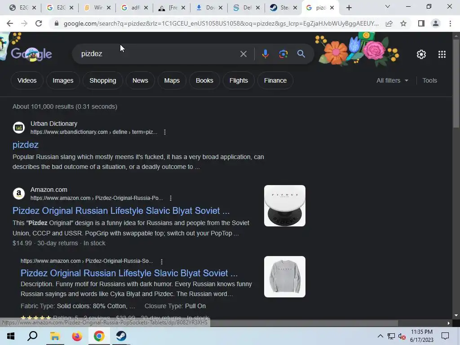Switch to Maps results

pyautogui.click(x=172, y=80)
